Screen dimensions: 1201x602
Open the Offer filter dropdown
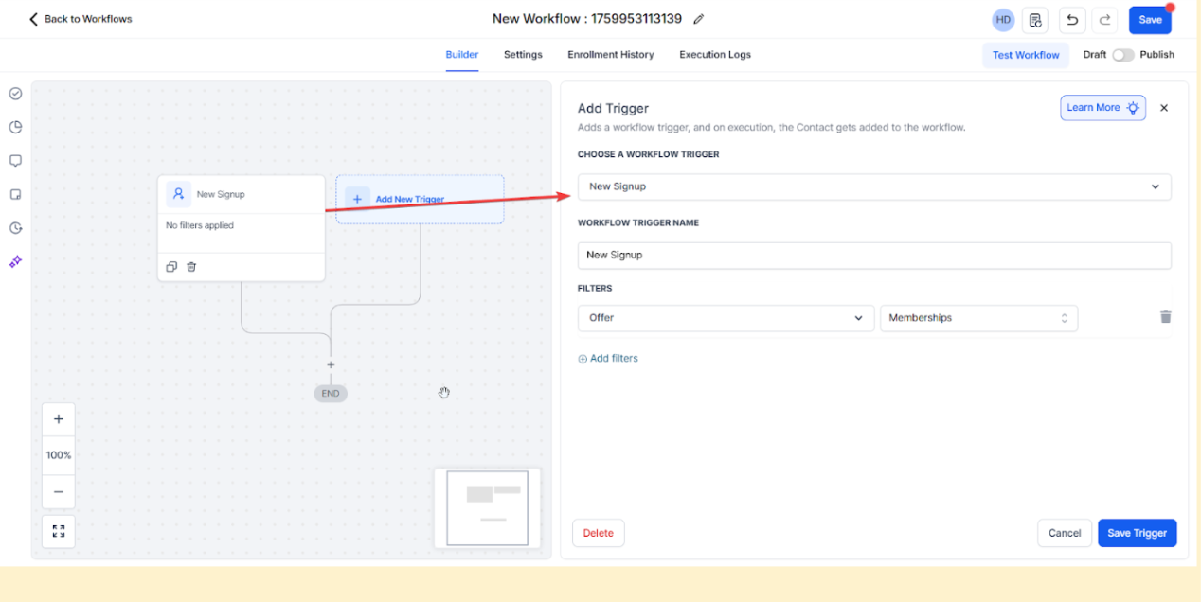726,318
